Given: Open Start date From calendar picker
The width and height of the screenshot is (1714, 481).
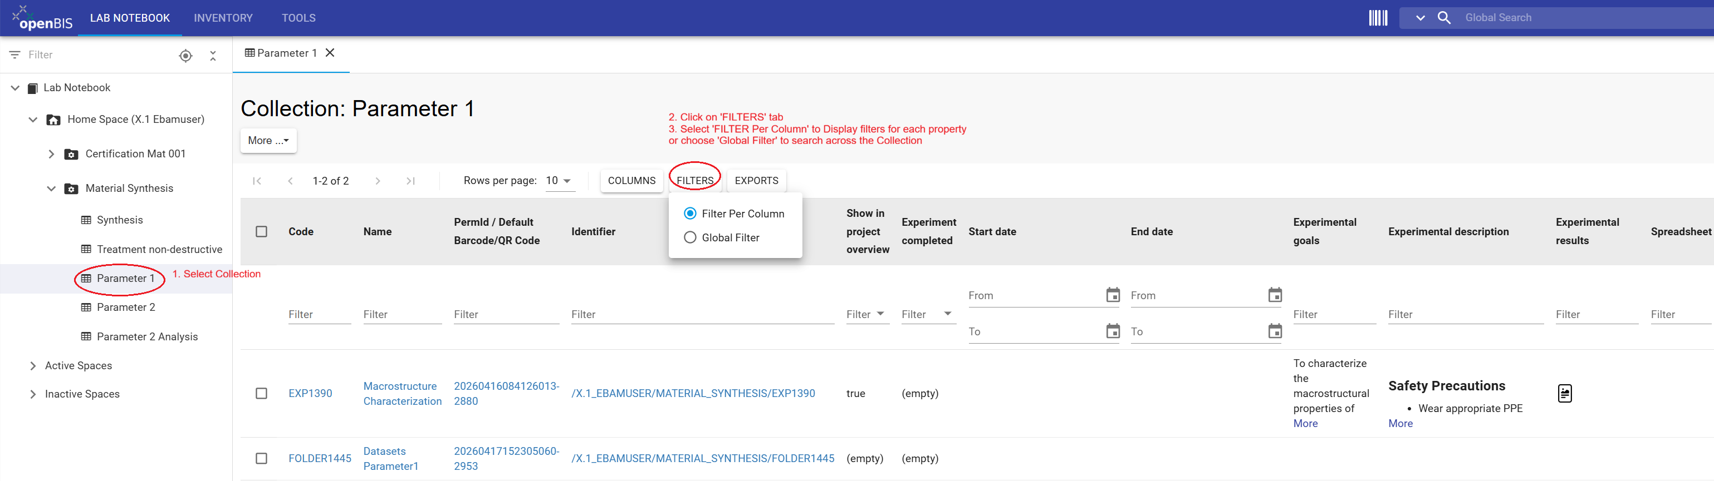Looking at the screenshot, I should (x=1113, y=295).
